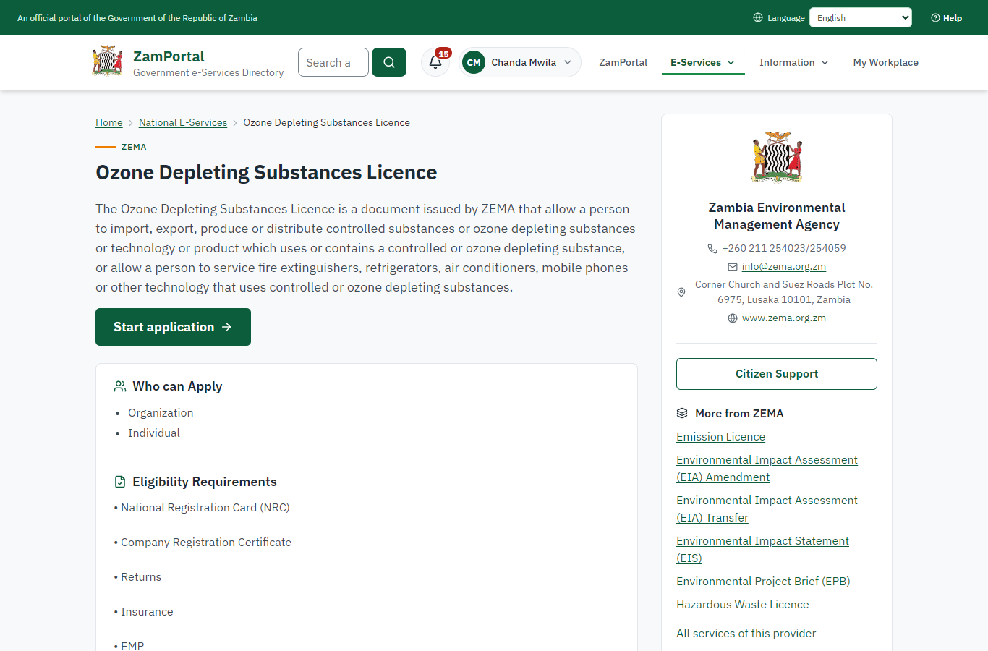View All services of this provider

746,634
